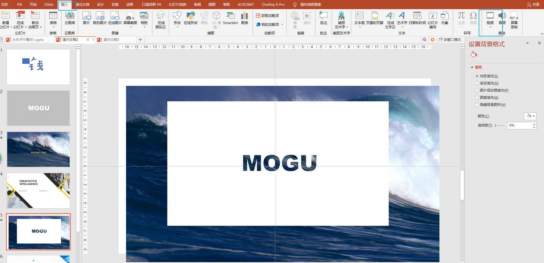544x263 pixels.
Task: Click the 幻灯片编号 (Slide Number) icon
Action: 433,16
